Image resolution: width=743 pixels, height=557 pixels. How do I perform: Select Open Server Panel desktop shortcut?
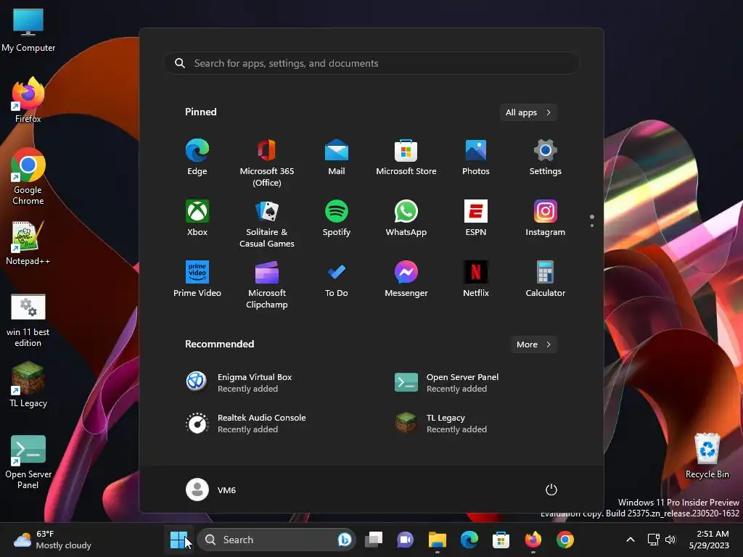click(x=28, y=462)
